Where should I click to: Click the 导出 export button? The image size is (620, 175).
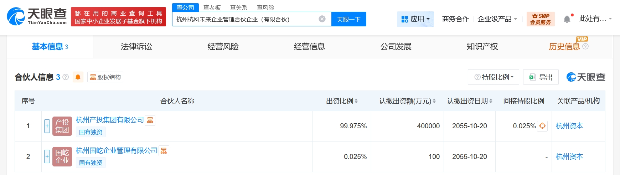click(x=541, y=77)
